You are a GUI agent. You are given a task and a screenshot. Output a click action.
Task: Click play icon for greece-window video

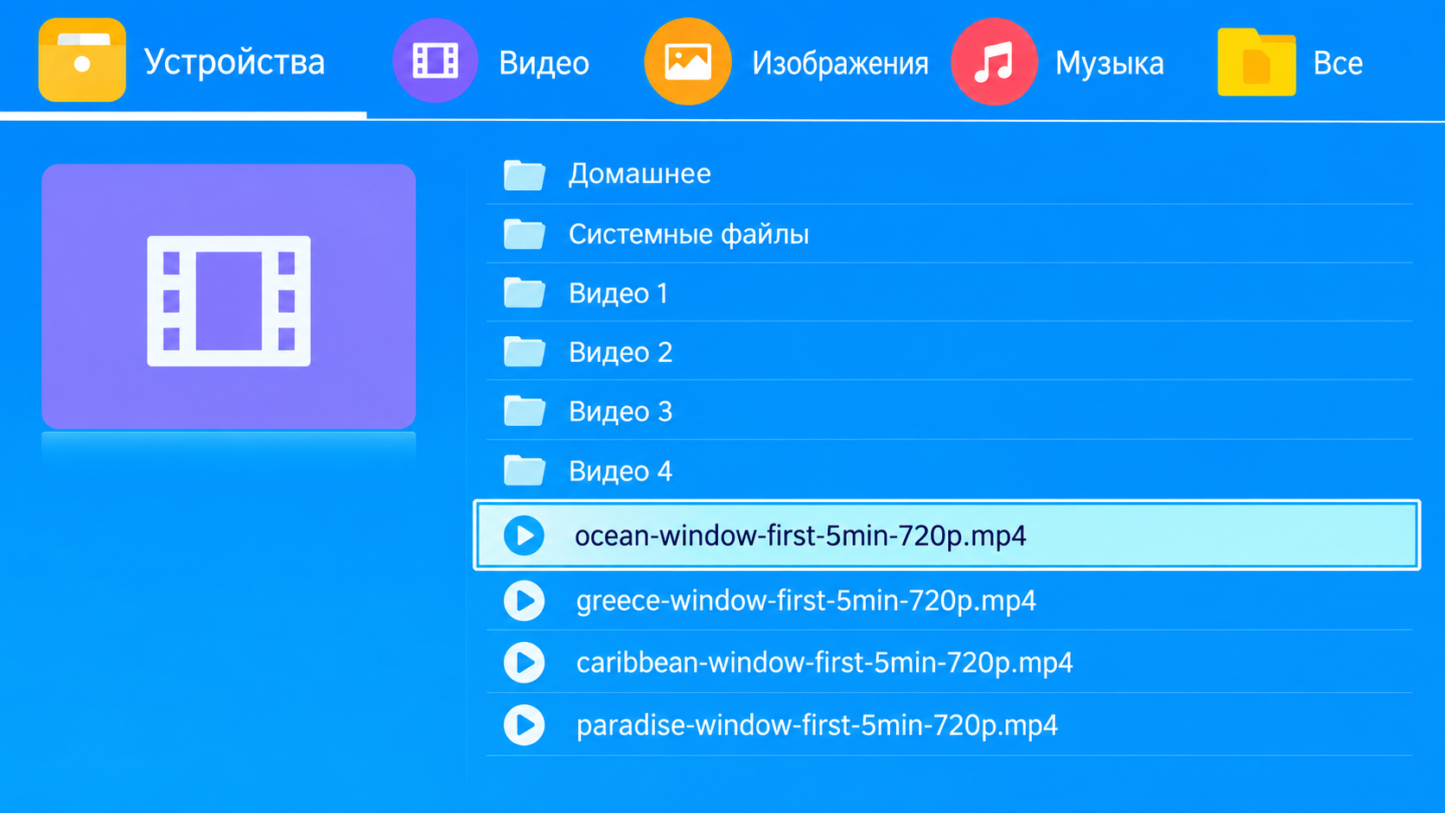525,600
